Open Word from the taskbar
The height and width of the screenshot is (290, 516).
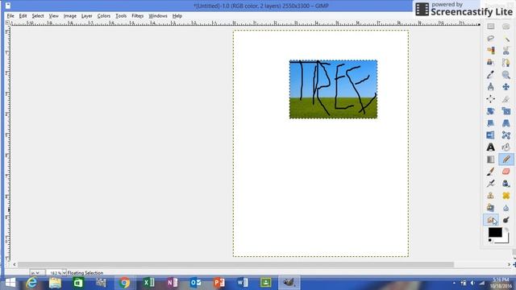pos(242,283)
